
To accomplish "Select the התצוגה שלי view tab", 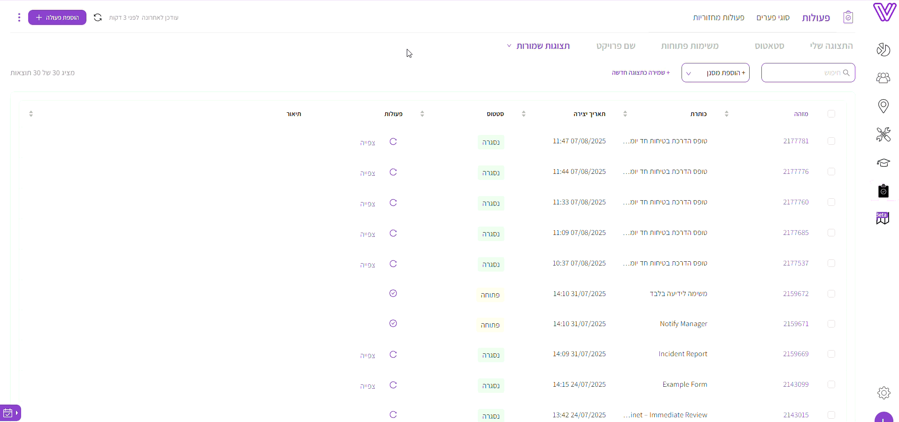I will (831, 46).
